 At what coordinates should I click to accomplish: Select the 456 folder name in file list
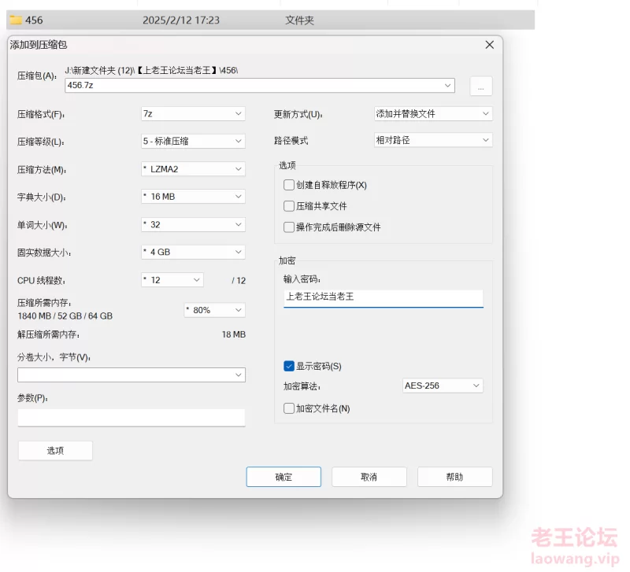pyautogui.click(x=34, y=20)
